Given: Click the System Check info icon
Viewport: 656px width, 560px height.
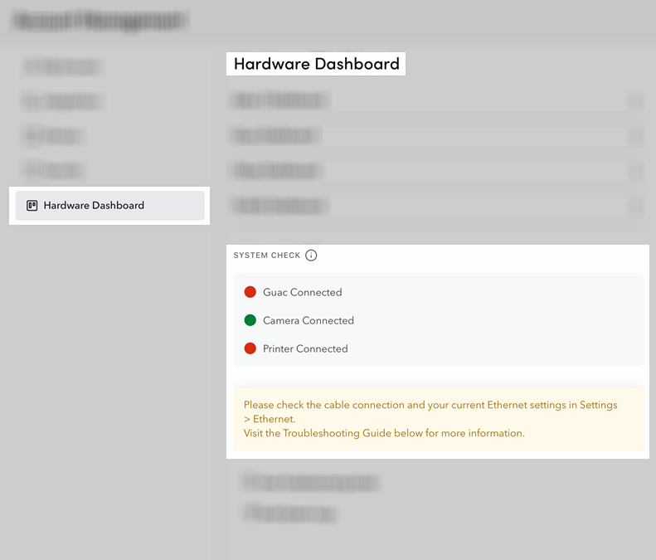Looking at the screenshot, I should pos(311,256).
